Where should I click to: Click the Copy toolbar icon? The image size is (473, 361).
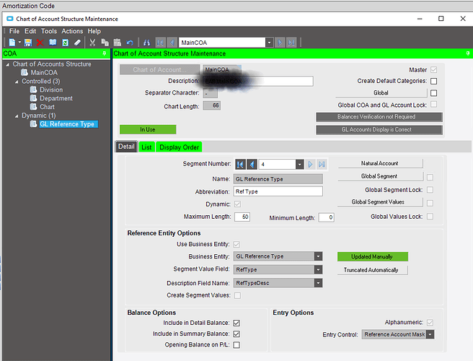(x=105, y=43)
